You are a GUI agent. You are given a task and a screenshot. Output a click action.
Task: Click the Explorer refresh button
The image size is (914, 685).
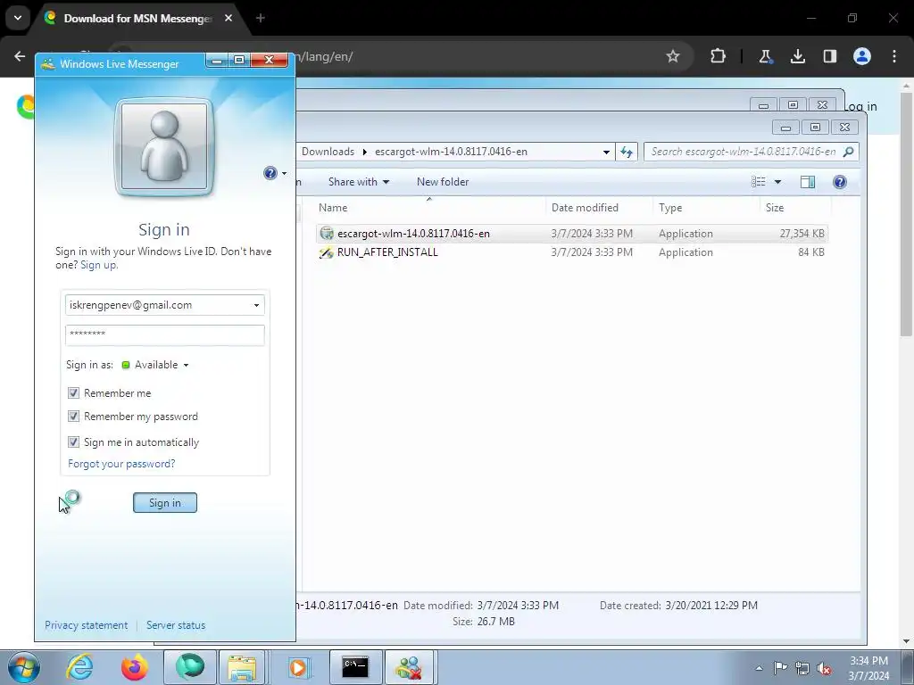[x=627, y=152]
